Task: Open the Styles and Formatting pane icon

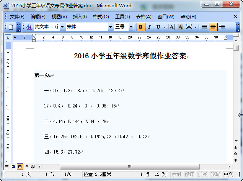Action: pyautogui.click(x=29, y=27)
